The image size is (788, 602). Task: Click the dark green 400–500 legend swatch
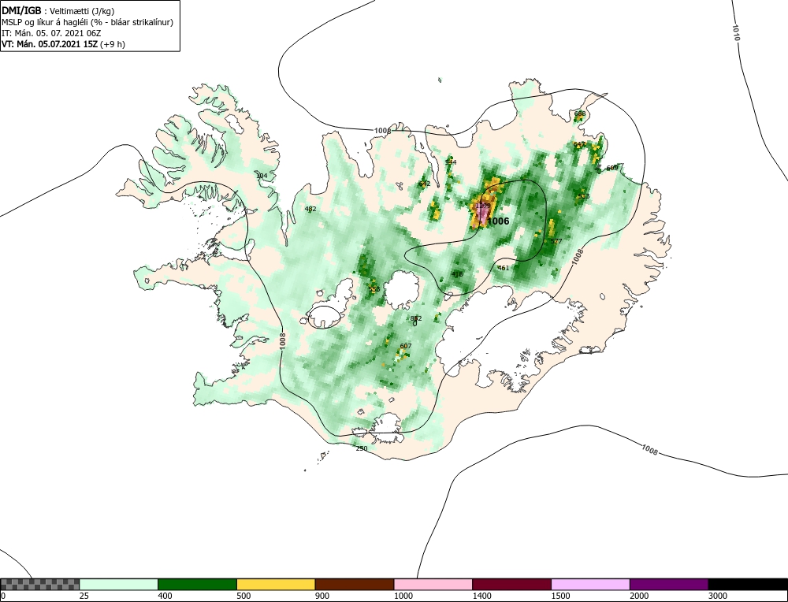(197, 584)
